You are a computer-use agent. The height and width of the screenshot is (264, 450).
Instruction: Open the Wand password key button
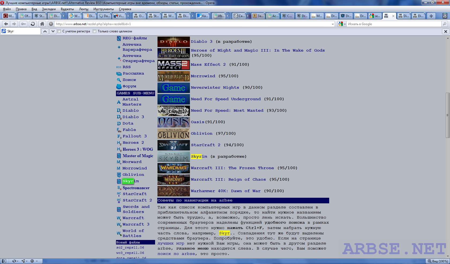click(24, 24)
